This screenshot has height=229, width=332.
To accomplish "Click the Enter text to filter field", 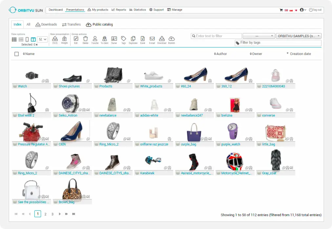I will click(x=216, y=36).
